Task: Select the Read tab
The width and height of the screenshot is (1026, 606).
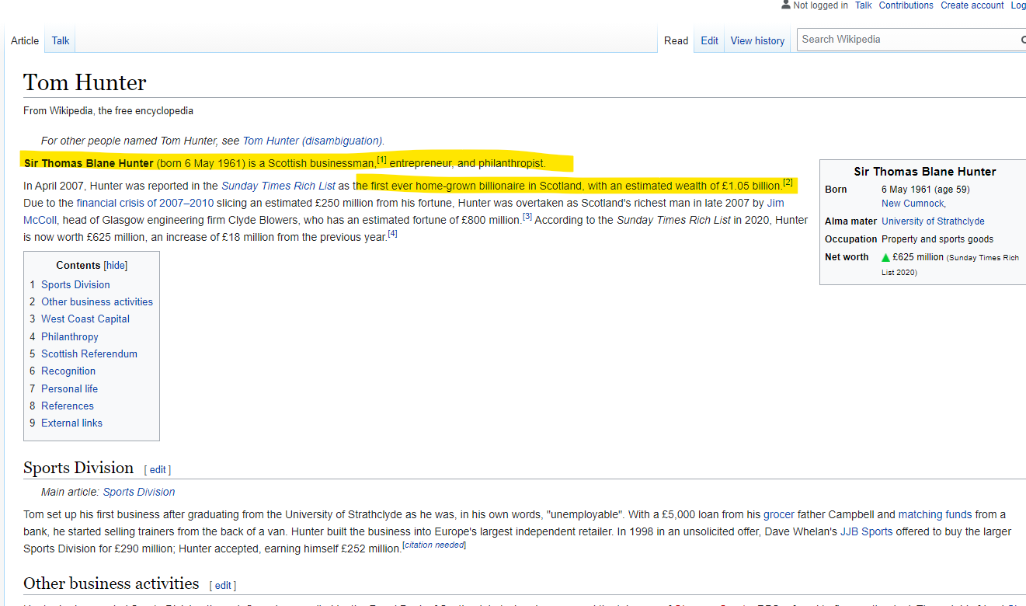Action: click(x=676, y=40)
